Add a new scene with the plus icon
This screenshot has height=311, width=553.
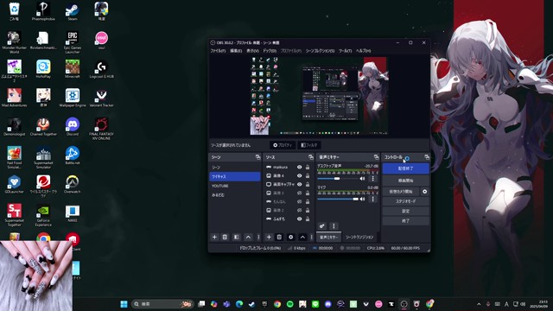[x=214, y=237]
